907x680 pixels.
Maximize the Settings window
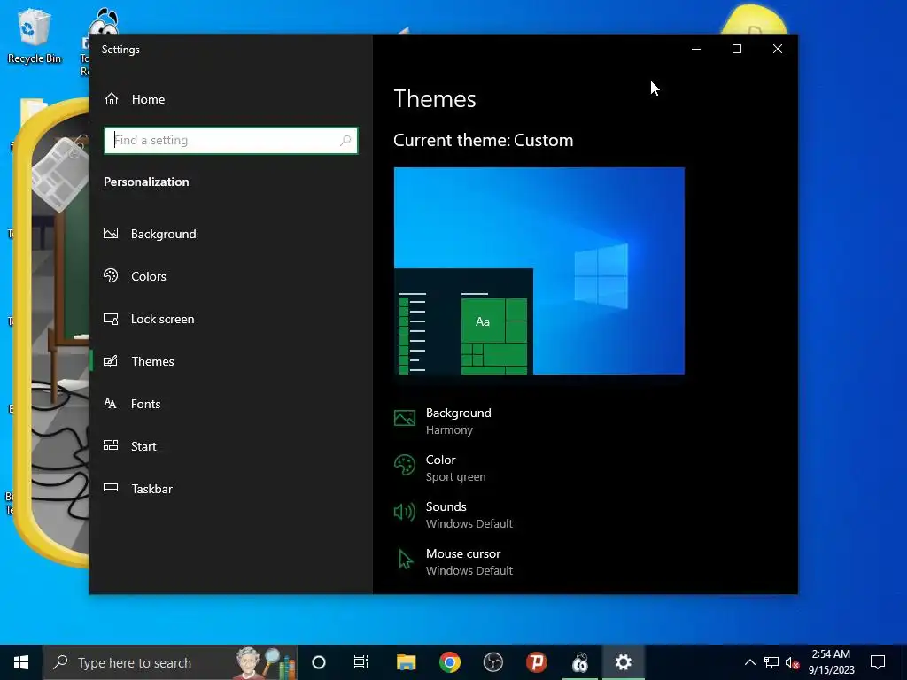737,50
